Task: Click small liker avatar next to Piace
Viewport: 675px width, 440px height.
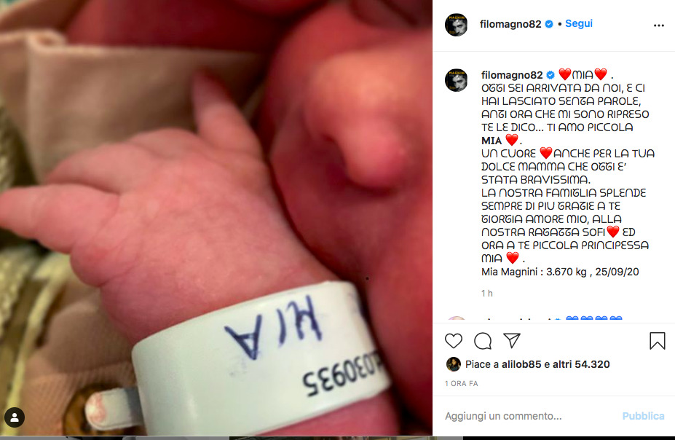Action: [x=454, y=364]
